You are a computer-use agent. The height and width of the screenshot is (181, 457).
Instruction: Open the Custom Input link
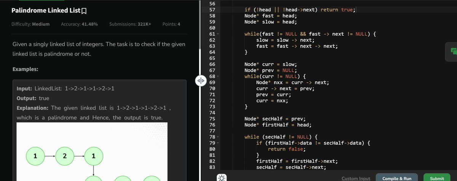pyautogui.click(x=356, y=178)
